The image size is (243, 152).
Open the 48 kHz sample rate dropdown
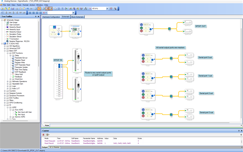[107, 9]
